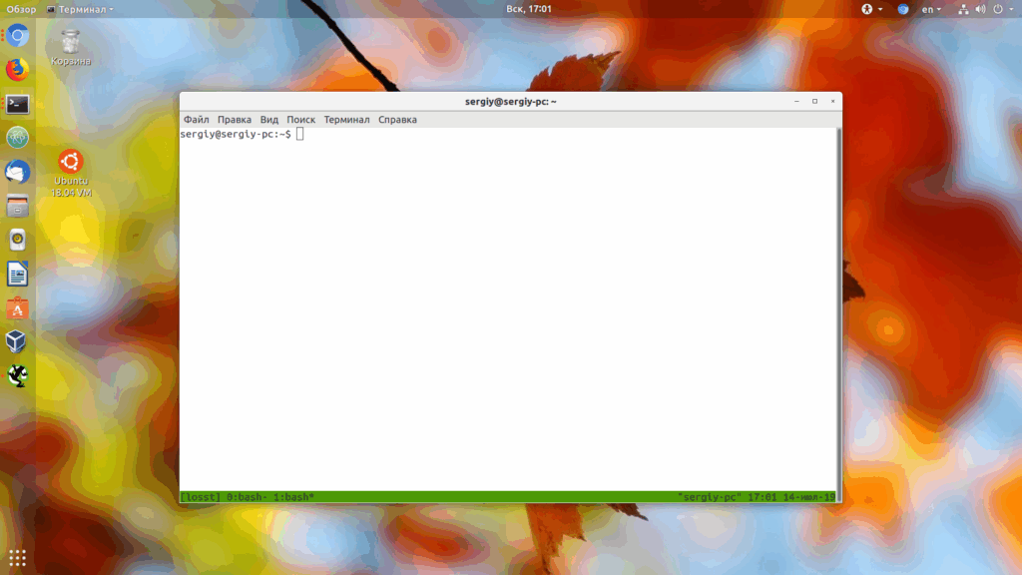Click the 14-июл-19 date in tmux status bar
Image resolution: width=1022 pixels, height=575 pixels.
coord(808,497)
